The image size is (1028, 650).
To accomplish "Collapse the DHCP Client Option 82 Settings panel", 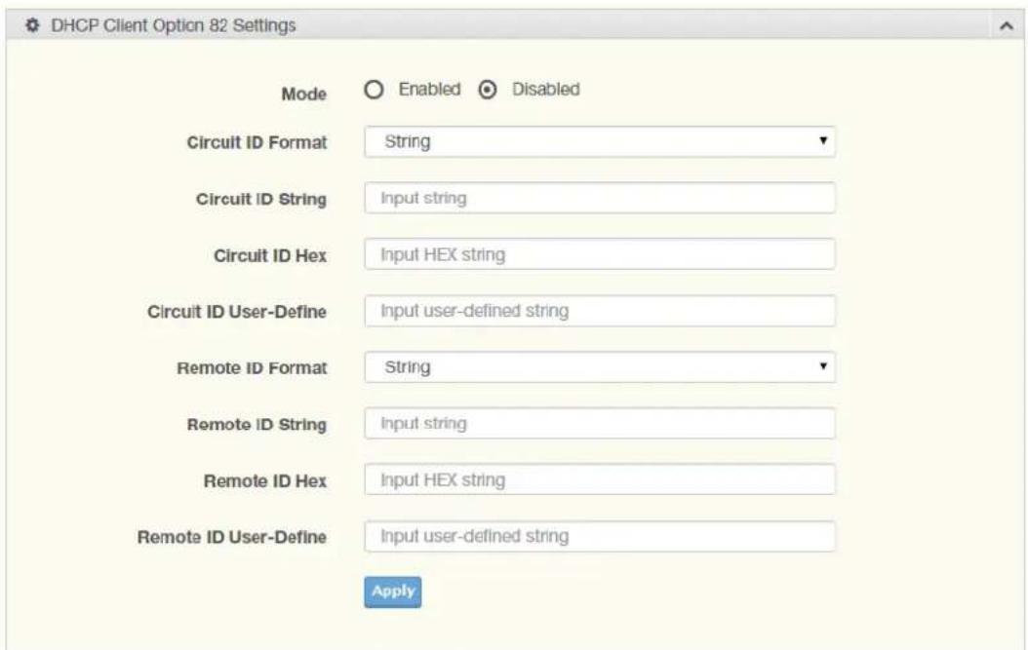I will 1007,26.
